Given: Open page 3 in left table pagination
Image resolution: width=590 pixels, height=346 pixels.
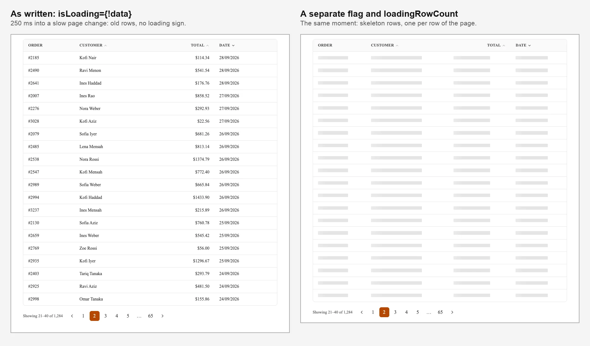Looking at the screenshot, I should coord(105,316).
